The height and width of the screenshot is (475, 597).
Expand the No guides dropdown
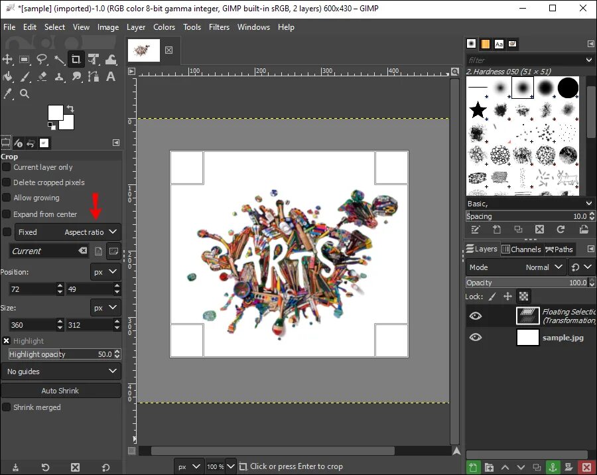coord(61,372)
